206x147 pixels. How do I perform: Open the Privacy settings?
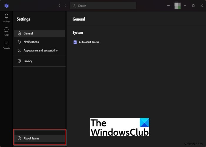click(x=39, y=61)
